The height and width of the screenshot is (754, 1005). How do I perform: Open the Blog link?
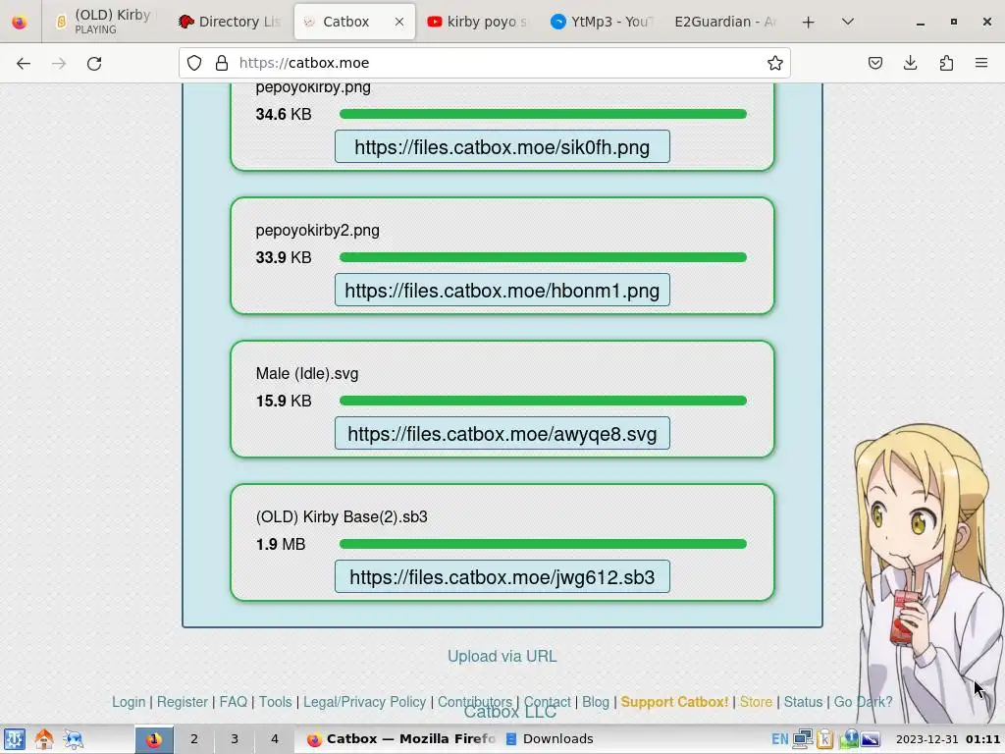pyautogui.click(x=596, y=701)
